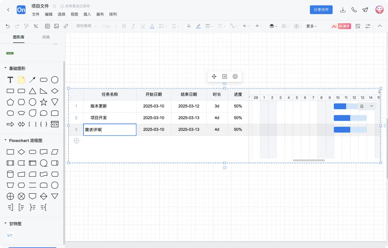Select the format painter icon
Viewport: 388px width, 248px height.
(x=27, y=26)
